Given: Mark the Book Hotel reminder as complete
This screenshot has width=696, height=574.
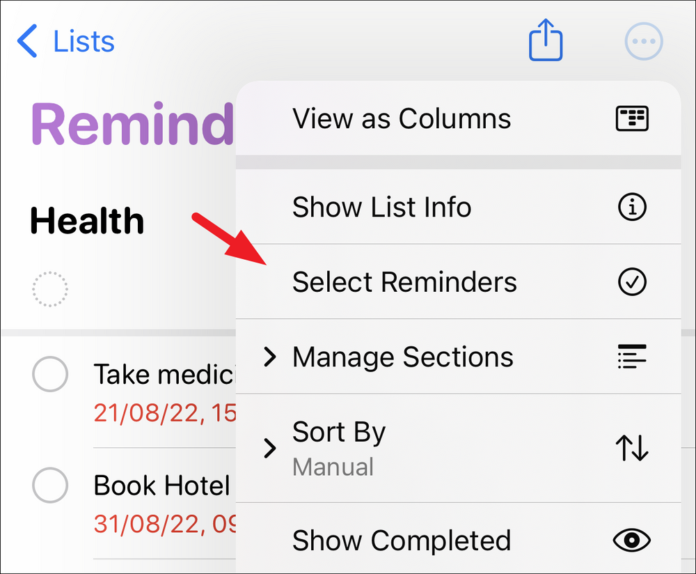Looking at the screenshot, I should [x=49, y=486].
